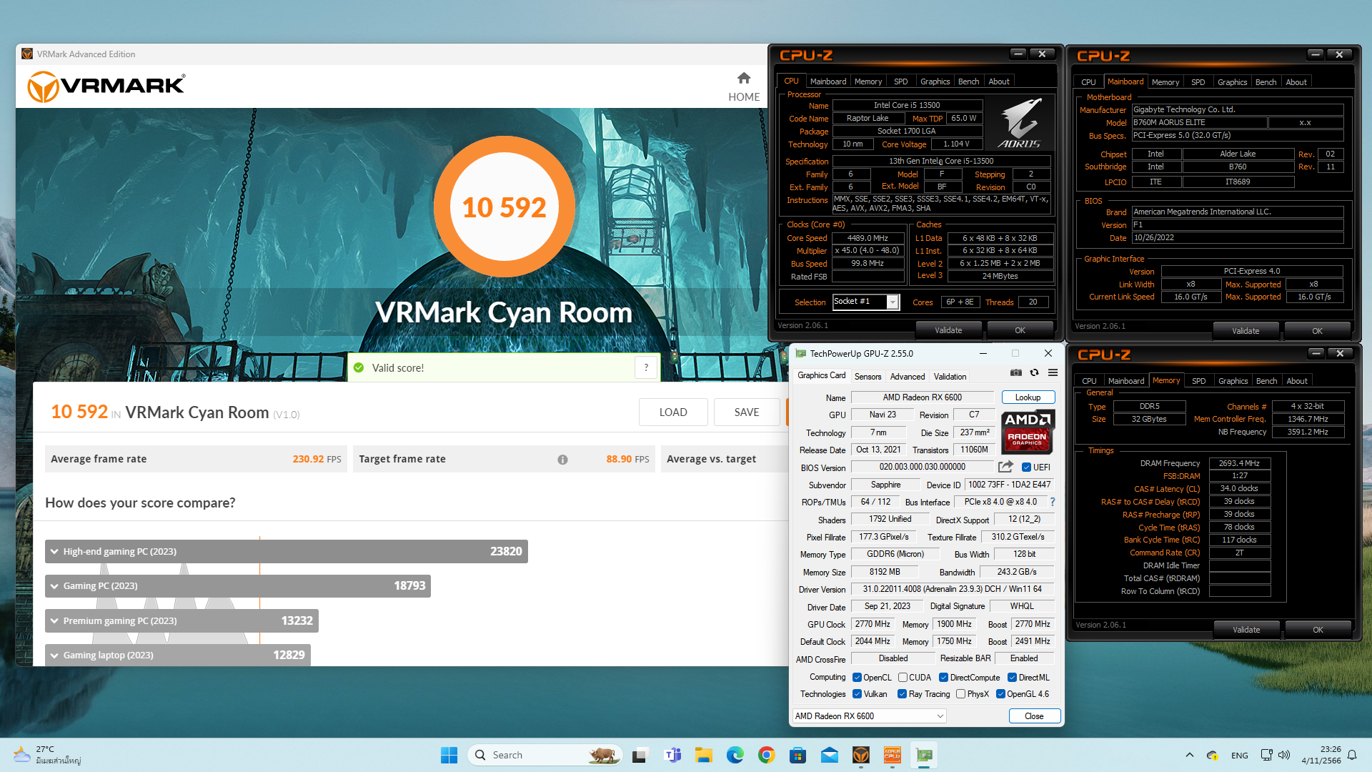Viewport: 1372px width, 772px height.
Task: Expand Gaming laptop (2023) comparison row
Action: tap(178, 655)
